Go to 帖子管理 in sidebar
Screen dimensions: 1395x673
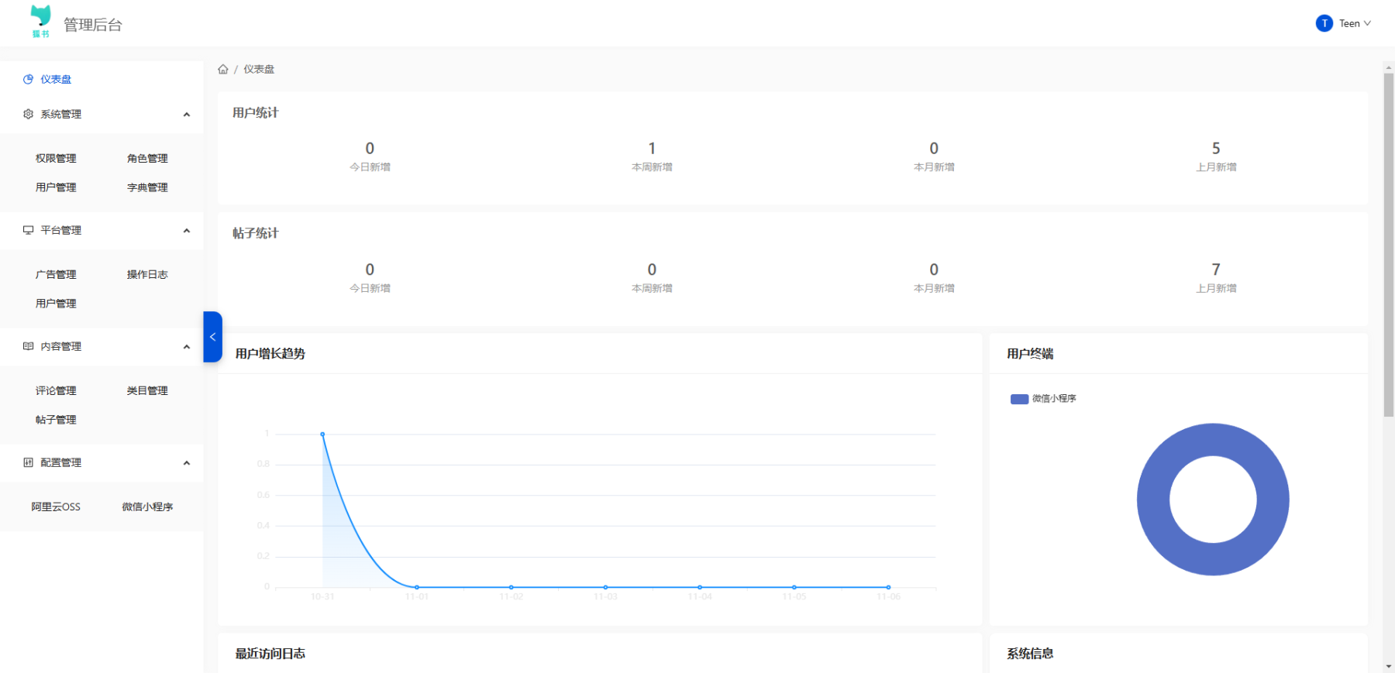[56, 420]
